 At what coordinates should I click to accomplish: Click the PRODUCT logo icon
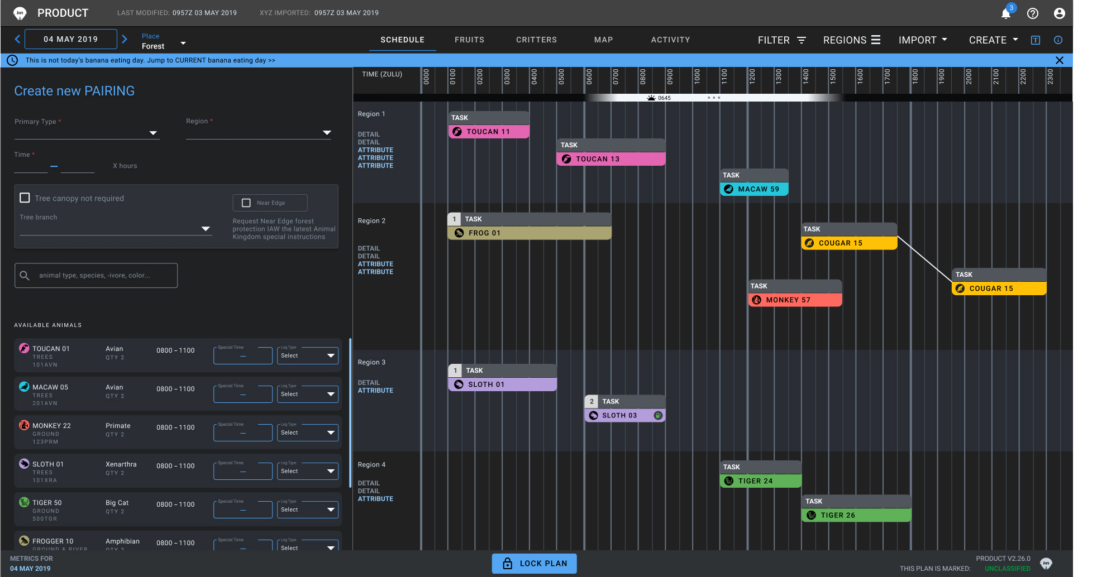point(20,13)
